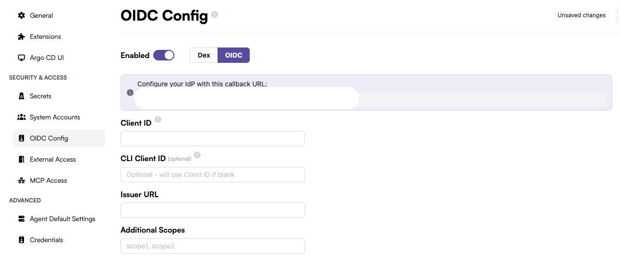This screenshot has width=620, height=259.
Task: Open the Credentials page
Action: pos(59,240)
